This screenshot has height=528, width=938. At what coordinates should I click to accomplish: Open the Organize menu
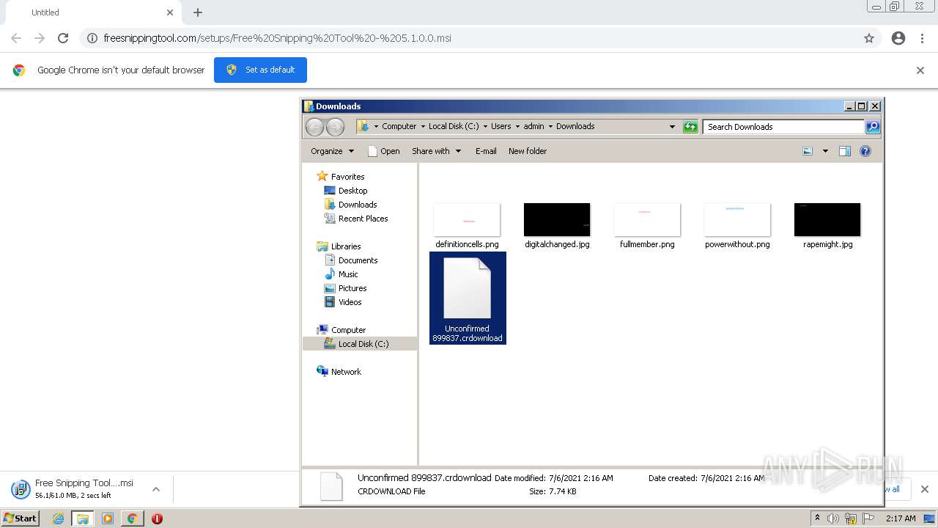coord(332,151)
